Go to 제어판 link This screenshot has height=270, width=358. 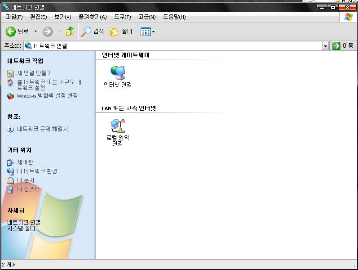25,162
